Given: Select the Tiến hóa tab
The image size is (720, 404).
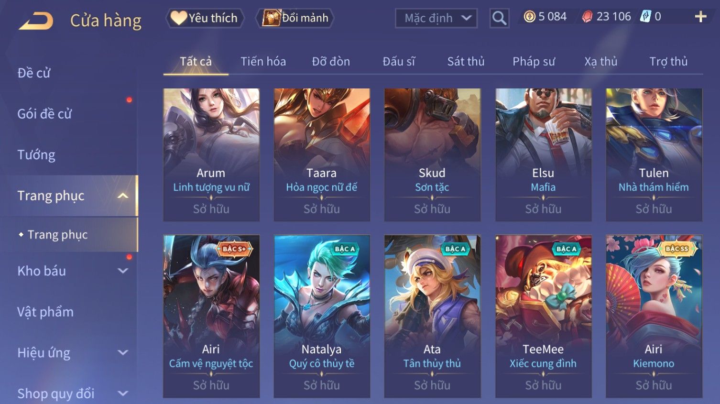Looking at the screenshot, I should [x=263, y=61].
